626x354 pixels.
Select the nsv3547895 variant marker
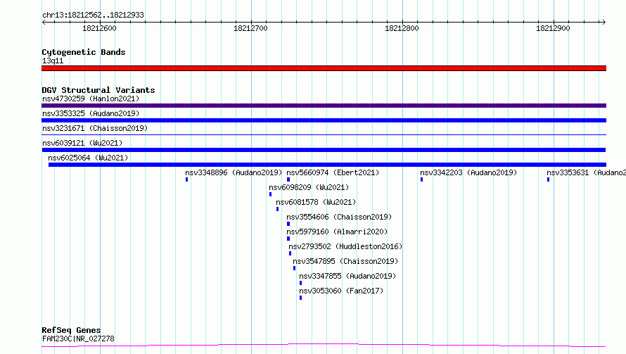(294, 268)
